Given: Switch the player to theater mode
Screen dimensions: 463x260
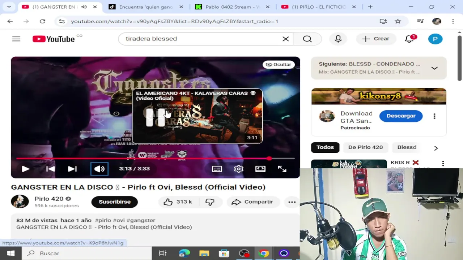Looking at the screenshot, I should (260, 169).
